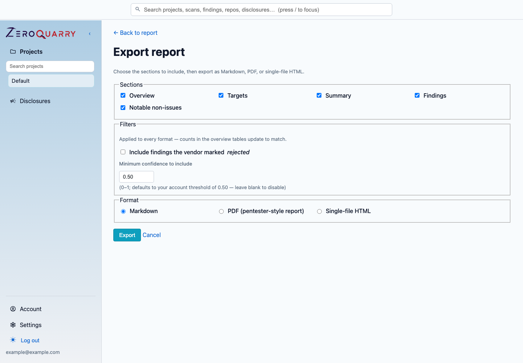Image resolution: width=523 pixels, height=363 pixels.
Task: Select the Default project
Action: (x=51, y=81)
